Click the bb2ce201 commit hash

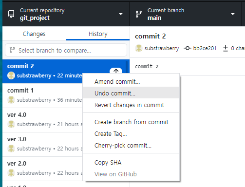tap(205, 48)
